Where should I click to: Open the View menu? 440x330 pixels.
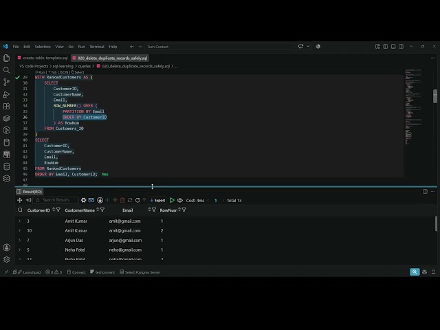(x=59, y=47)
